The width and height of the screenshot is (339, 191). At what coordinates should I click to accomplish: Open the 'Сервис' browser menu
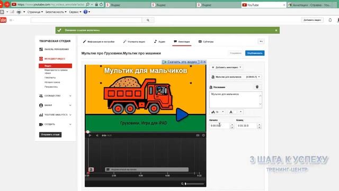(75, 12)
